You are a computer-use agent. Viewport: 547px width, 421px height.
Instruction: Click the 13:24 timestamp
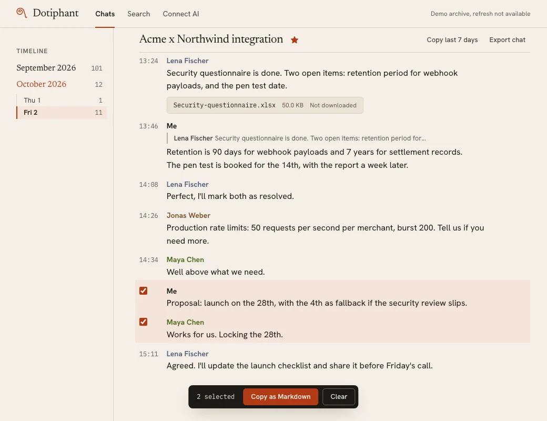coord(149,61)
